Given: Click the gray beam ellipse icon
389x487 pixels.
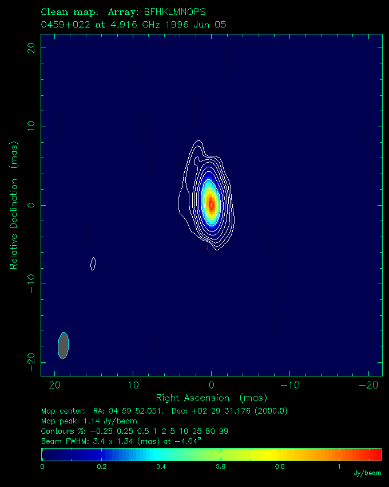Looking at the screenshot, I should coord(63,345).
